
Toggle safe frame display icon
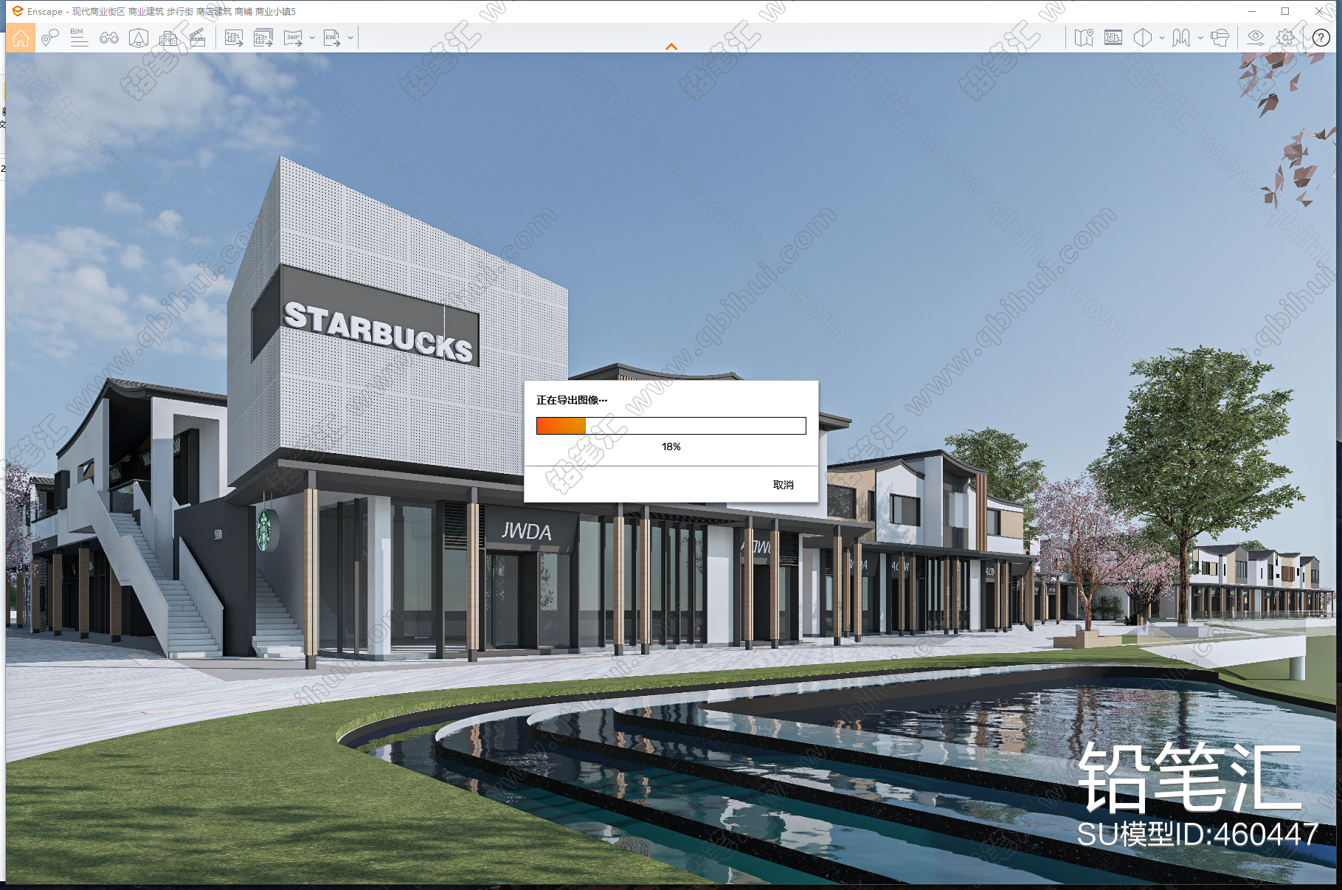[x=1113, y=38]
